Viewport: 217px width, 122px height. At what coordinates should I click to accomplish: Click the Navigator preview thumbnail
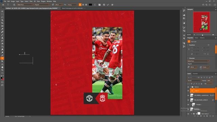(x=201, y=22)
